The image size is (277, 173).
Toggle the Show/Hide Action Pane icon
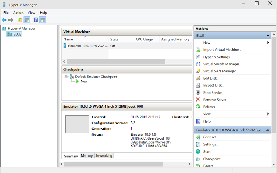[x=42, y=20]
